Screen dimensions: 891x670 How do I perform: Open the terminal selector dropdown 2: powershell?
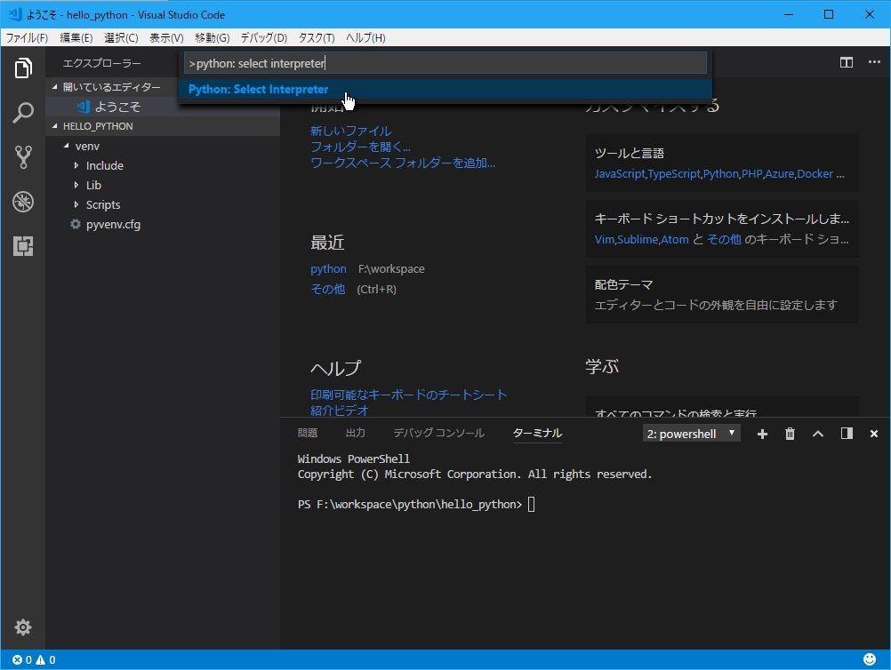point(692,434)
